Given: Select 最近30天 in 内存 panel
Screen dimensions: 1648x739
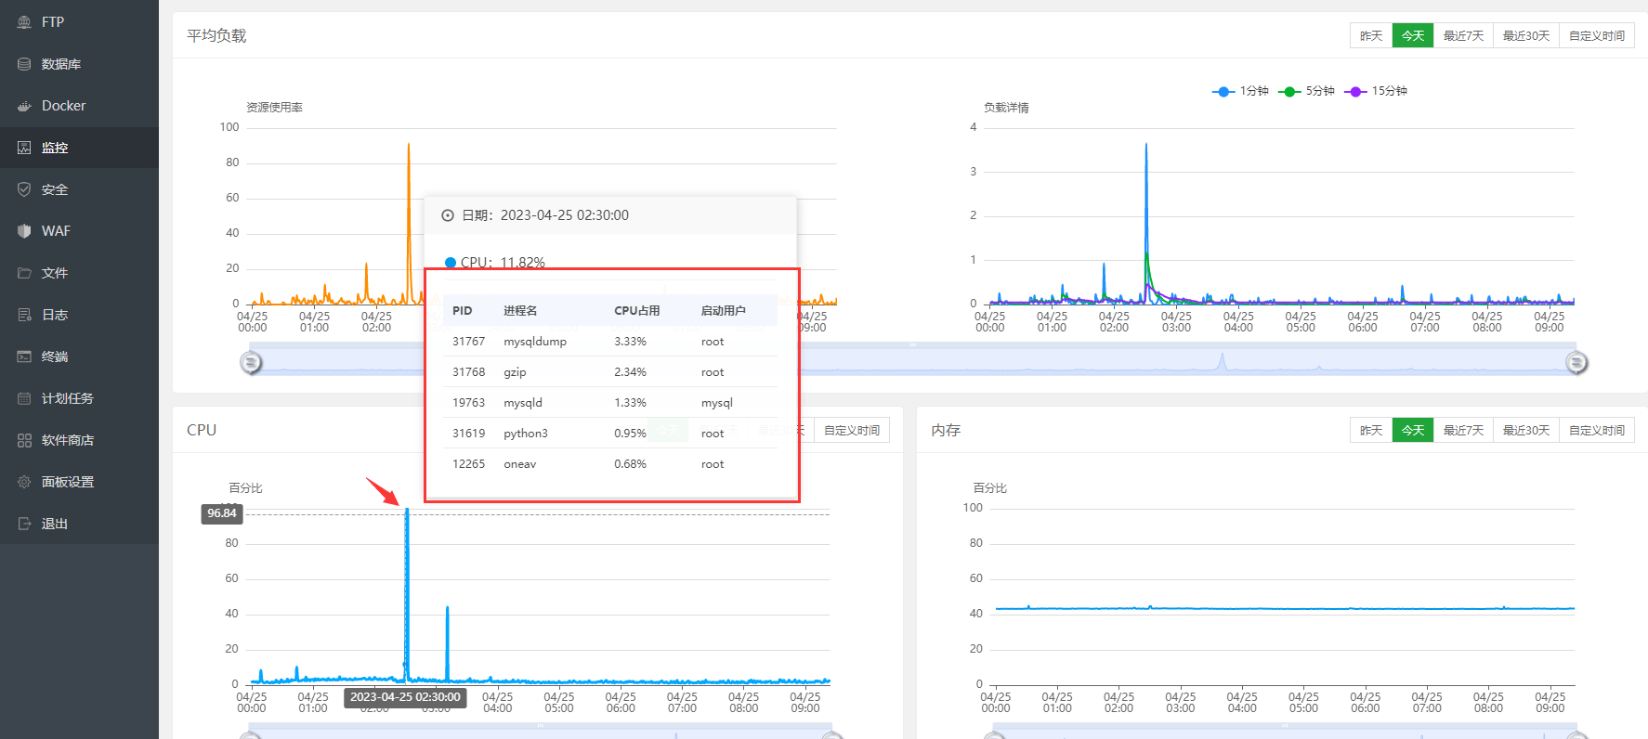Looking at the screenshot, I should point(1526,430).
